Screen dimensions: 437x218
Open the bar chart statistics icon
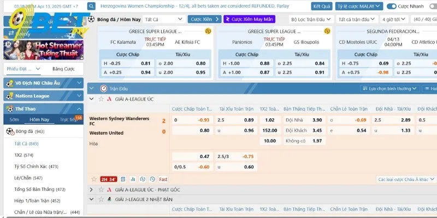click(x=133, y=179)
